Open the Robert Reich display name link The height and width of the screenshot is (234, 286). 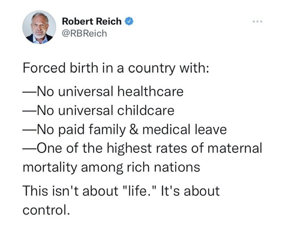coord(92,21)
